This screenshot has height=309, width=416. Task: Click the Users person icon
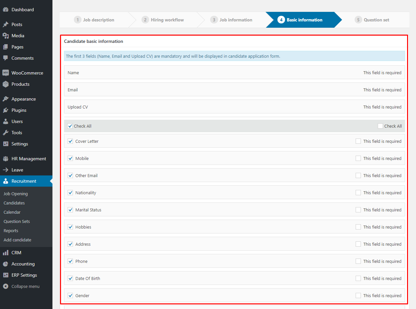[x=6, y=121]
